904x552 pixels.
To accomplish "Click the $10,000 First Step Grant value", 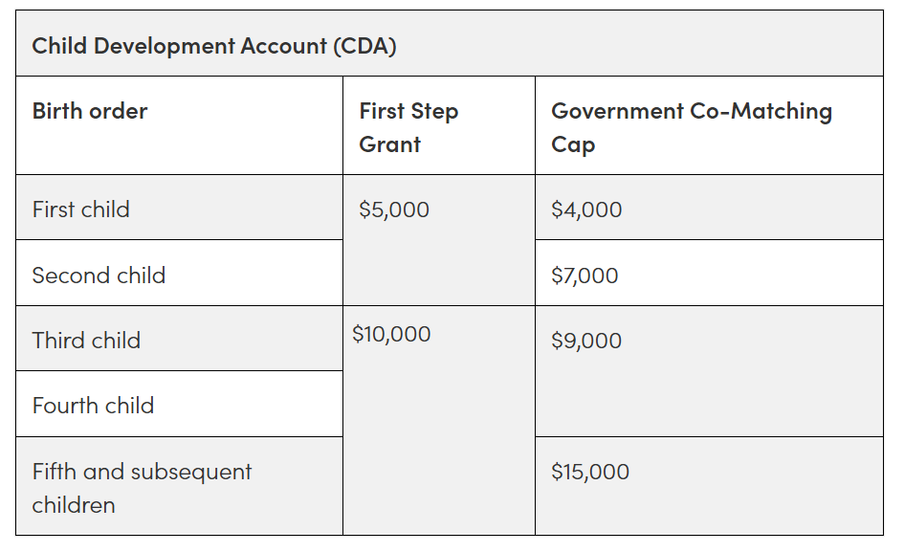I will tap(391, 334).
